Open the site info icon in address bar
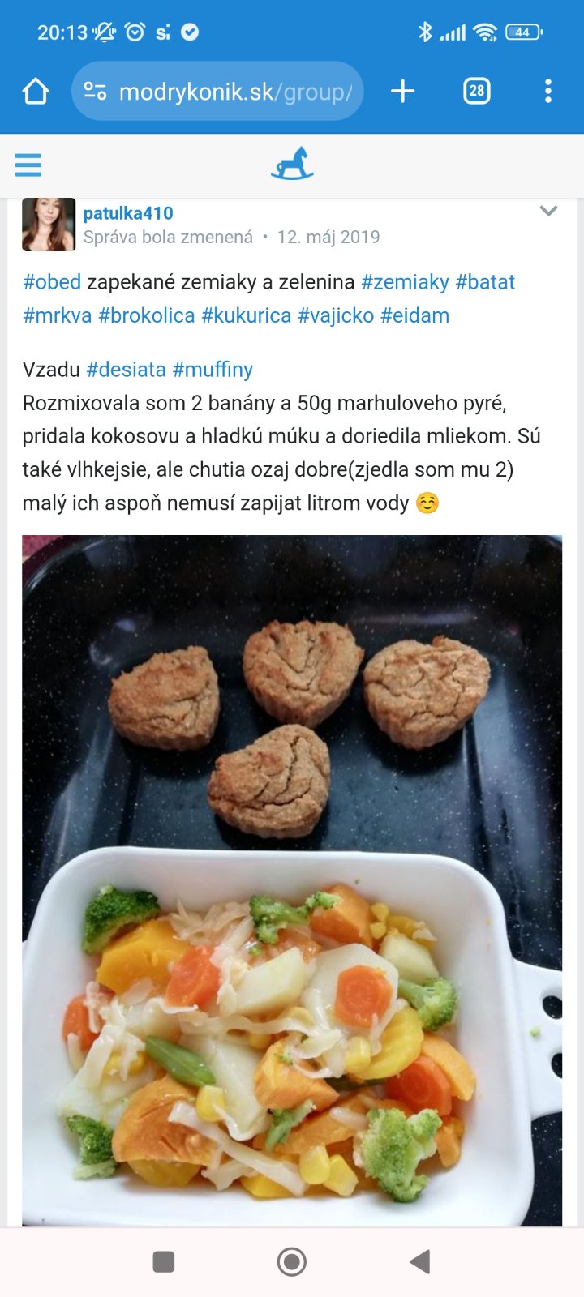The height and width of the screenshot is (1297, 584). click(95, 92)
